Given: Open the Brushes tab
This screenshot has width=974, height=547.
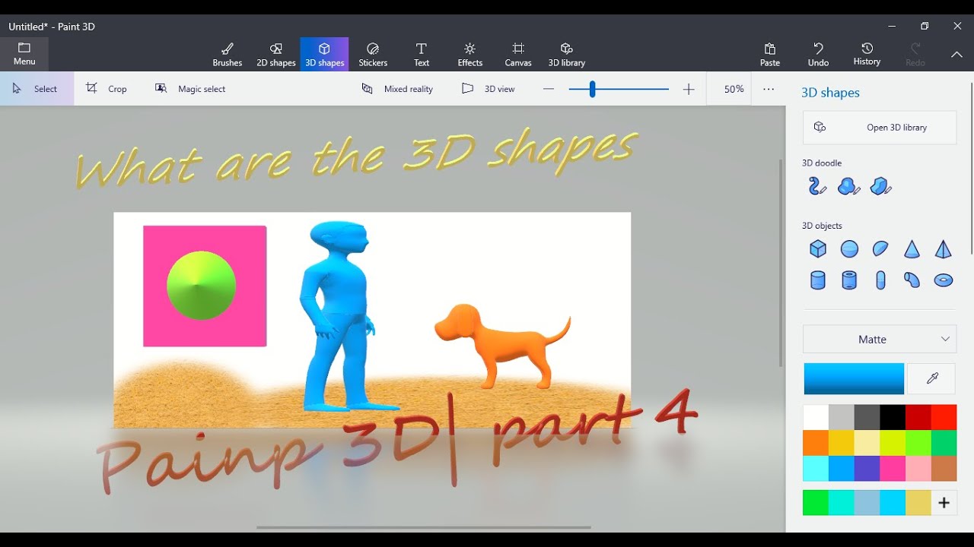Looking at the screenshot, I should click(228, 55).
